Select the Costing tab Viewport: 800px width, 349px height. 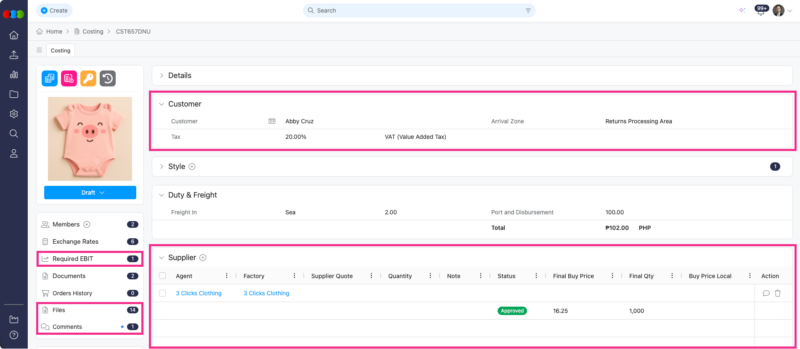(61, 50)
